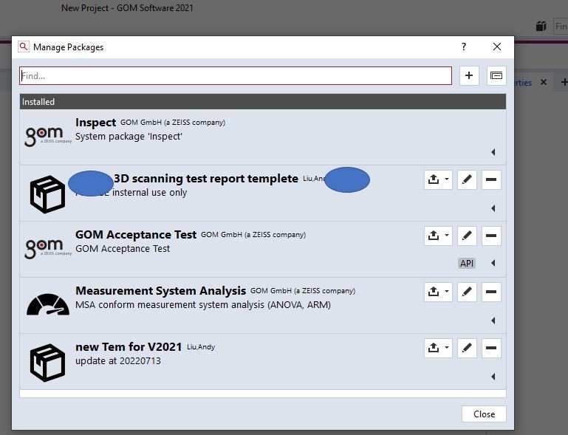Click the Manage Packages dialog title icon
Image resolution: width=568 pixels, height=435 pixels.
[x=24, y=47]
